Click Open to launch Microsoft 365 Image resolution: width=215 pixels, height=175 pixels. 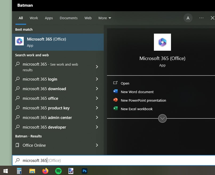[x=125, y=83]
